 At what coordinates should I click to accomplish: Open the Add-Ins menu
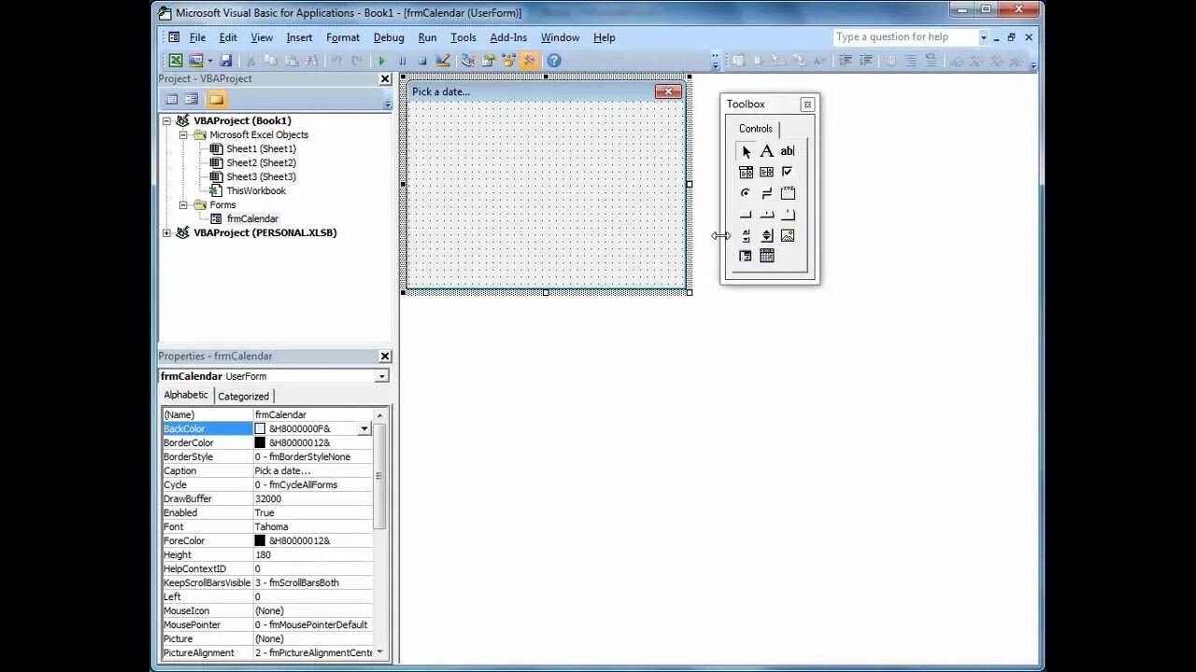coord(508,37)
